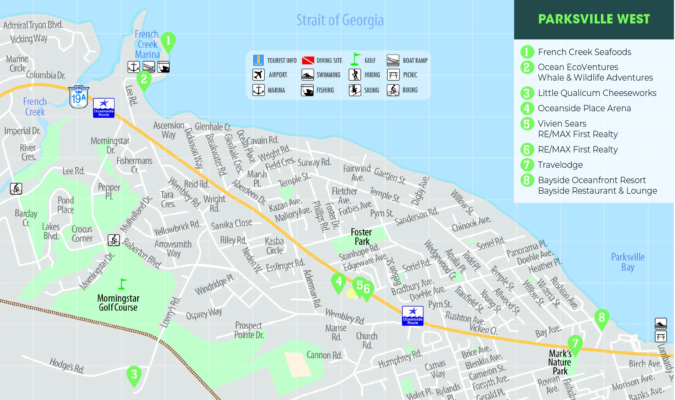Select the Airport legend icon
Screen dimensions: 675x400
click(x=258, y=75)
